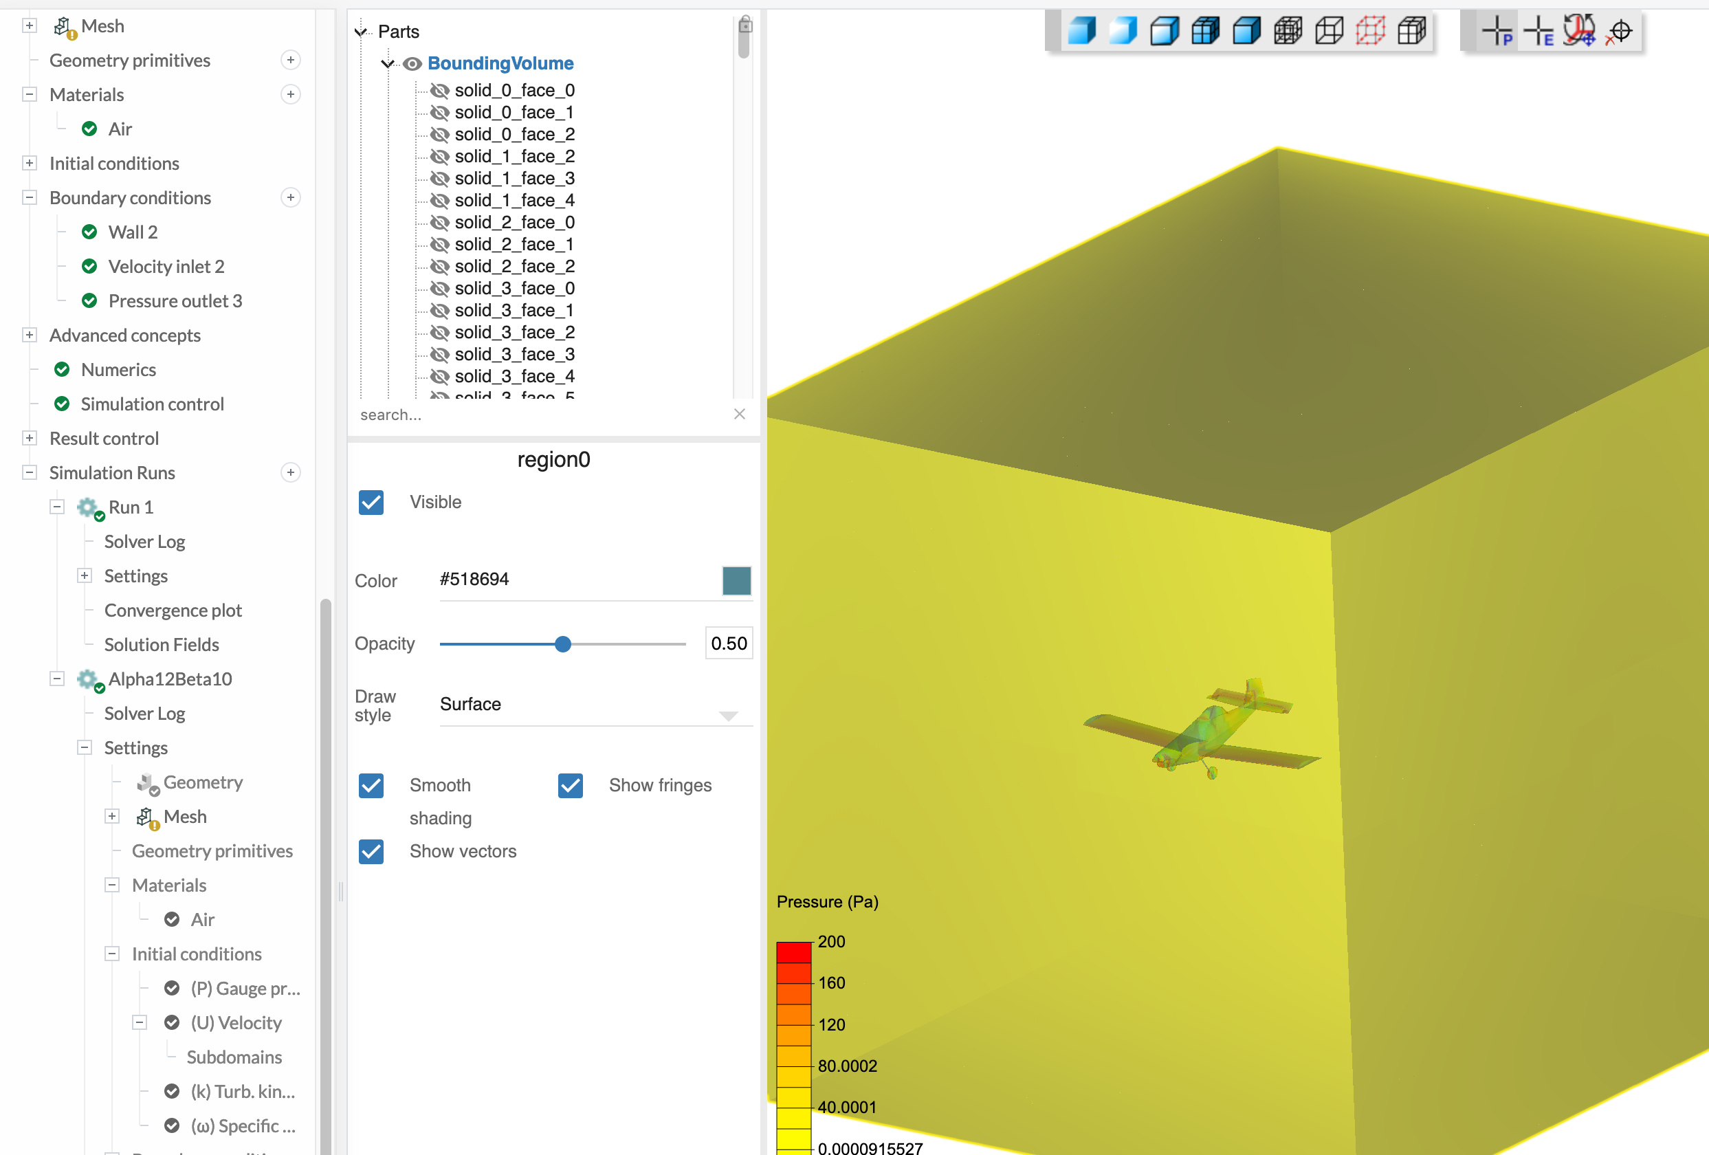Disable Smooth shading
1709x1155 pixels.
click(x=371, y=785)
